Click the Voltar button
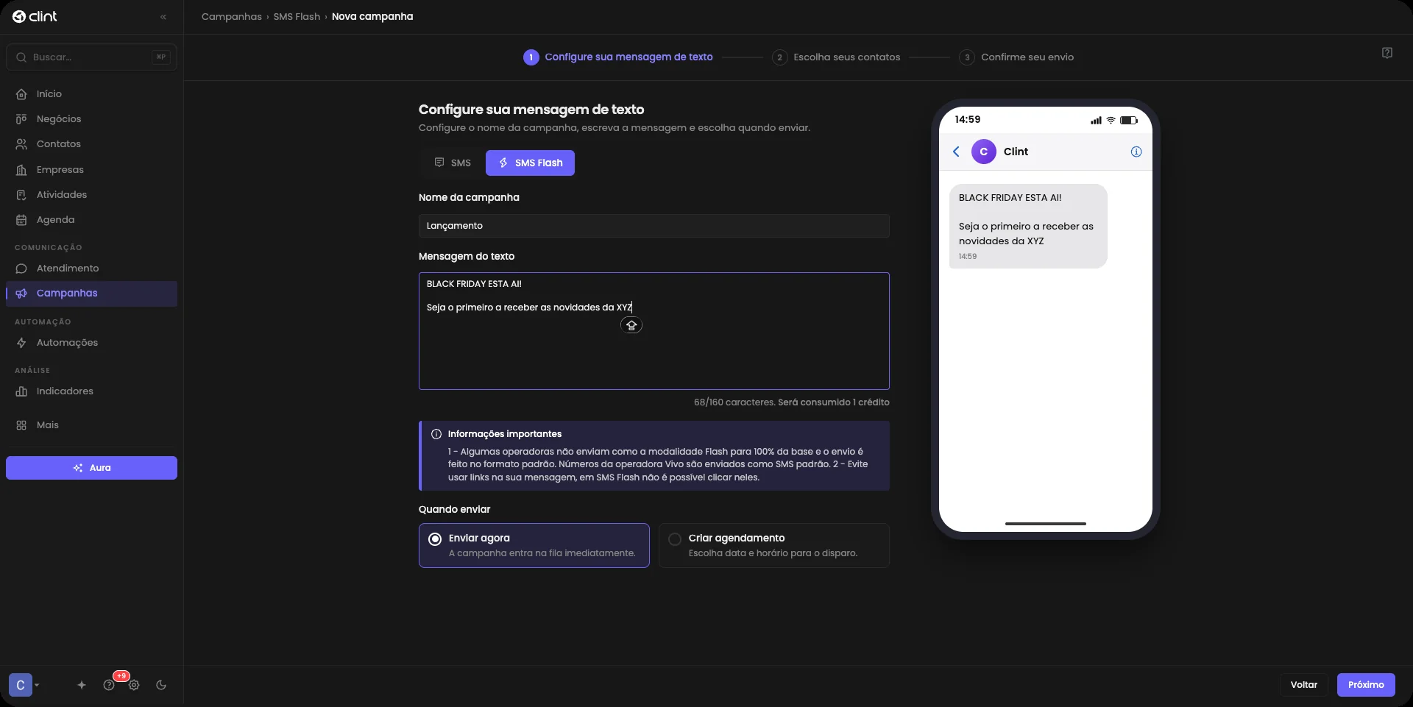This screenshot has width=1413, height=707. pos(1304,685)
